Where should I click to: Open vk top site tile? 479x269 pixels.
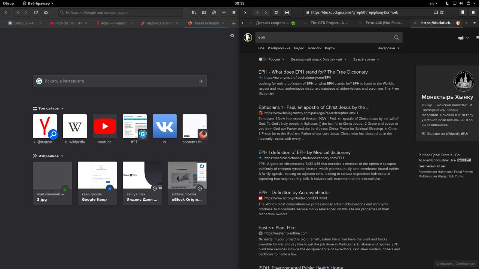point(165,129)
